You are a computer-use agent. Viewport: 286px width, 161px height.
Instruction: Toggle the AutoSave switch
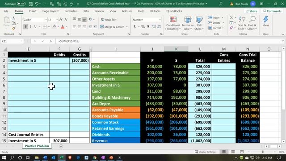pyautogui.click(x=21, y=4)
